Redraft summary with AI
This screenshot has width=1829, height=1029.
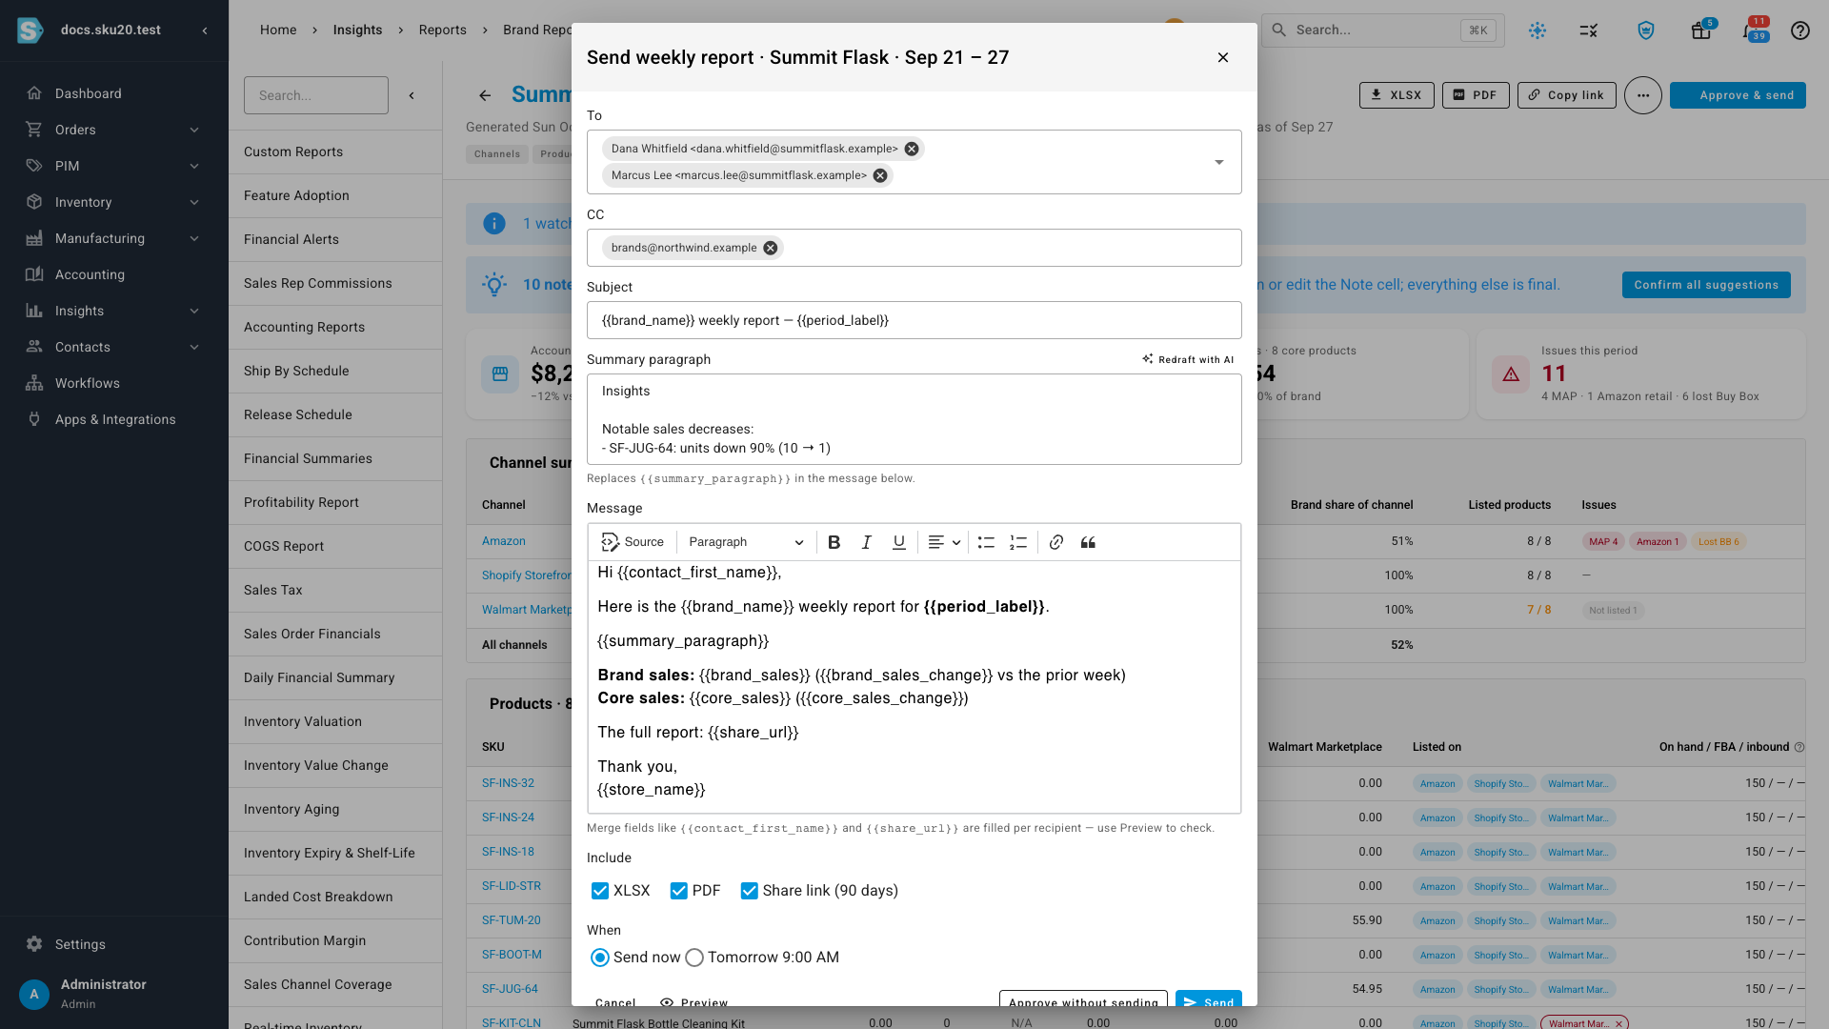pos(1188,359)
